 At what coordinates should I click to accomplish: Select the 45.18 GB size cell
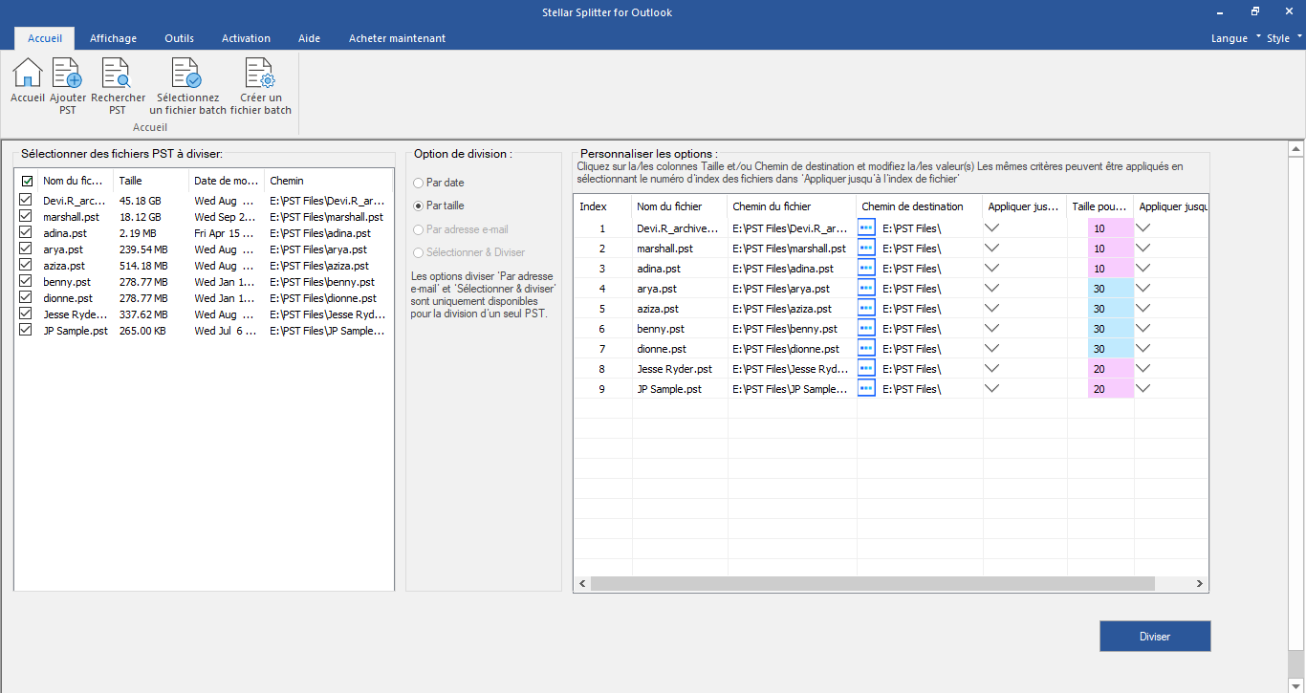pyautogui.click(x=140, y=201)
